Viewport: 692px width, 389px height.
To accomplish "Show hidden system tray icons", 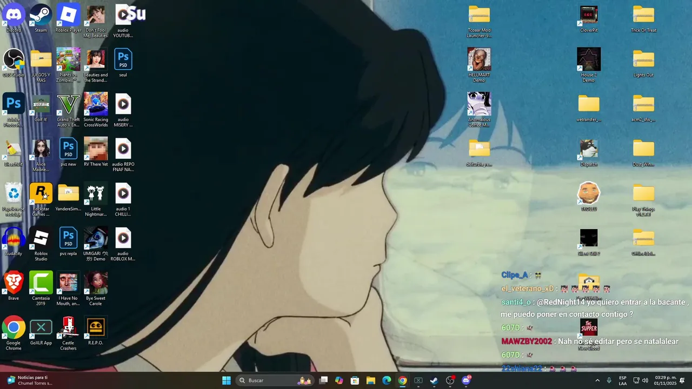I will coord(597,380).
